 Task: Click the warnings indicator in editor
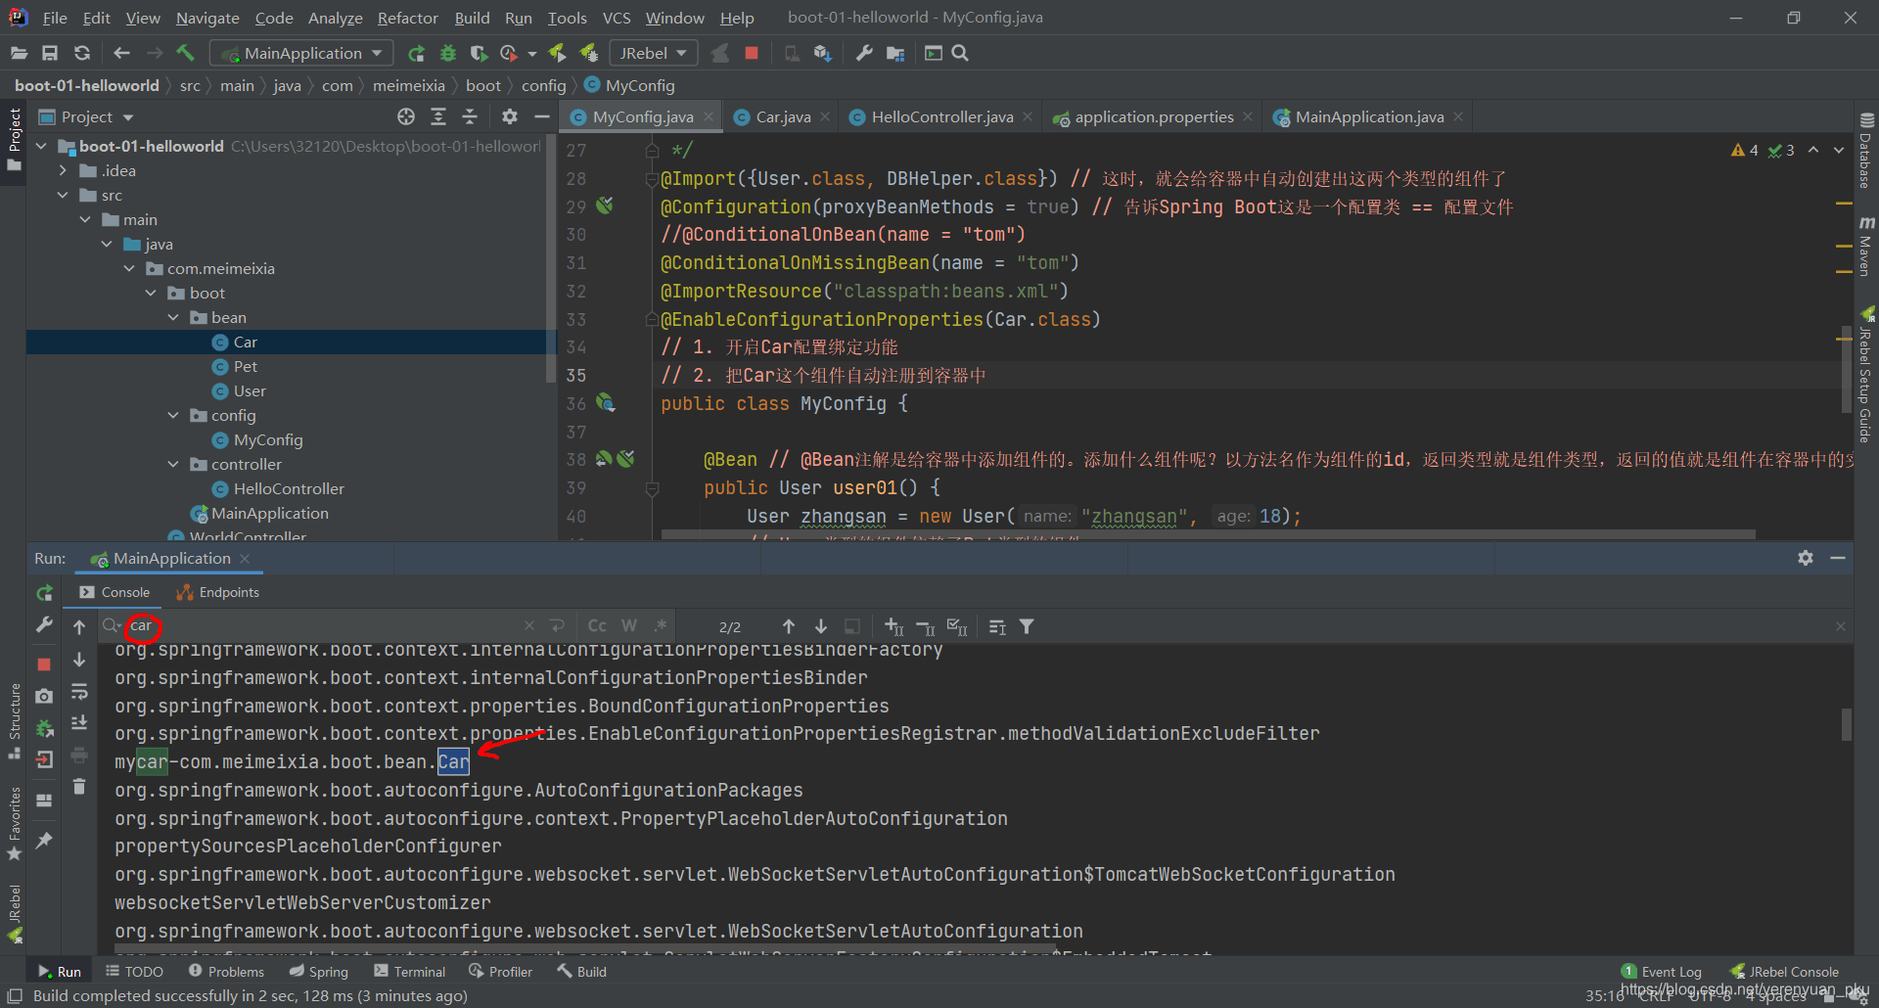coord(1745,150)
